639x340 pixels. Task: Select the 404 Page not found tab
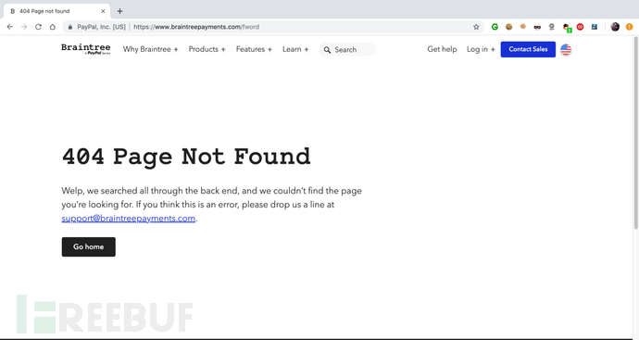pyautogui.click(x=57, y=11)
